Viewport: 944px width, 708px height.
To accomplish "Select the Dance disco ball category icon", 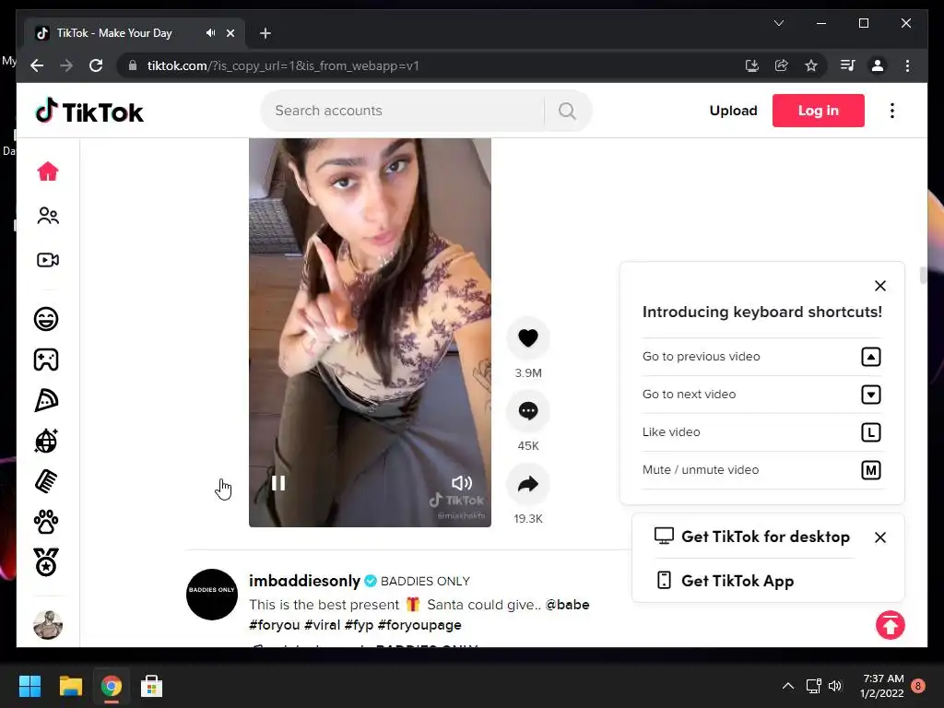I will pos(46,441).
